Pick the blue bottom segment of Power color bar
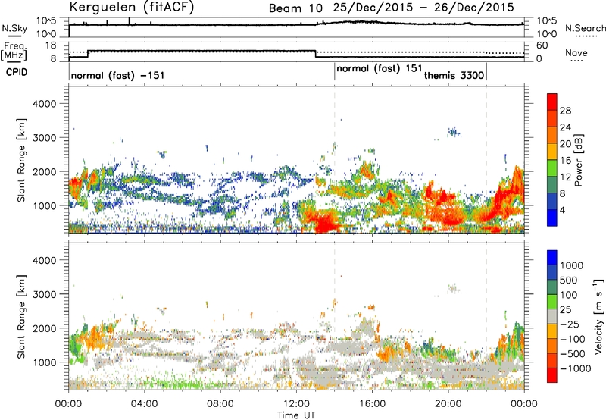The height and width of the screenshot is (420, 606). pos(552,218)
